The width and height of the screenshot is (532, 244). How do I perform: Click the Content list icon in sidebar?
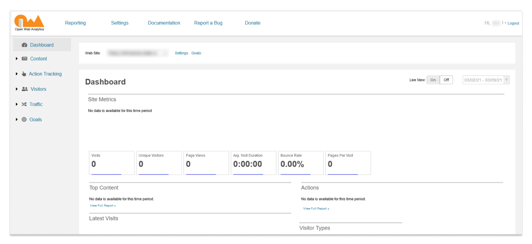click(x=25, y=59)
